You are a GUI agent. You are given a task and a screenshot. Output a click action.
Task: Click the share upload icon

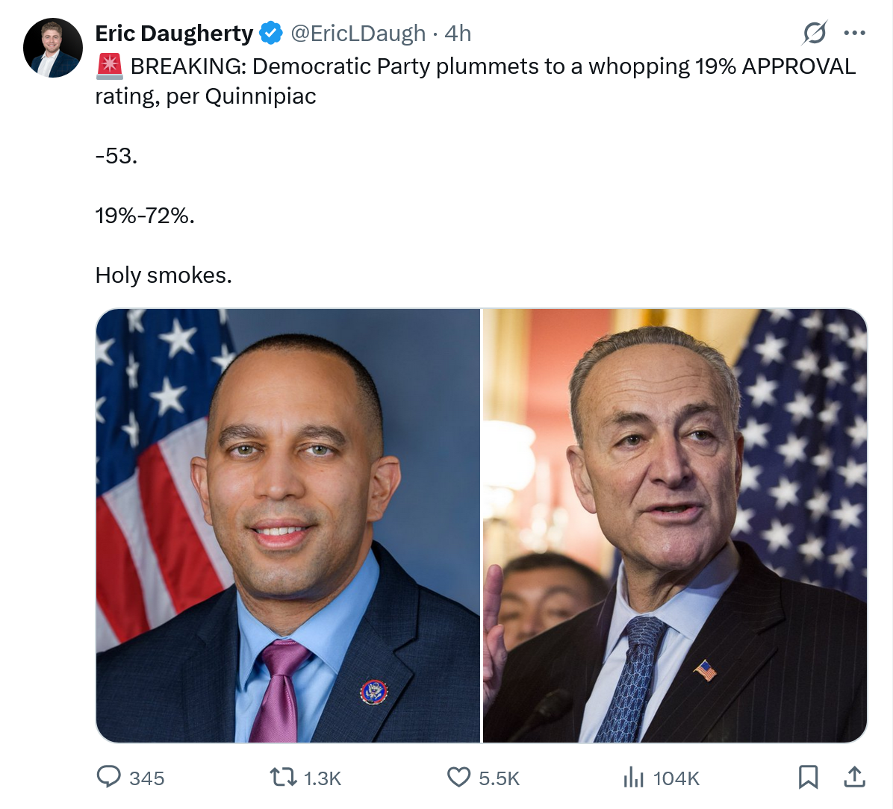[854, 777]
